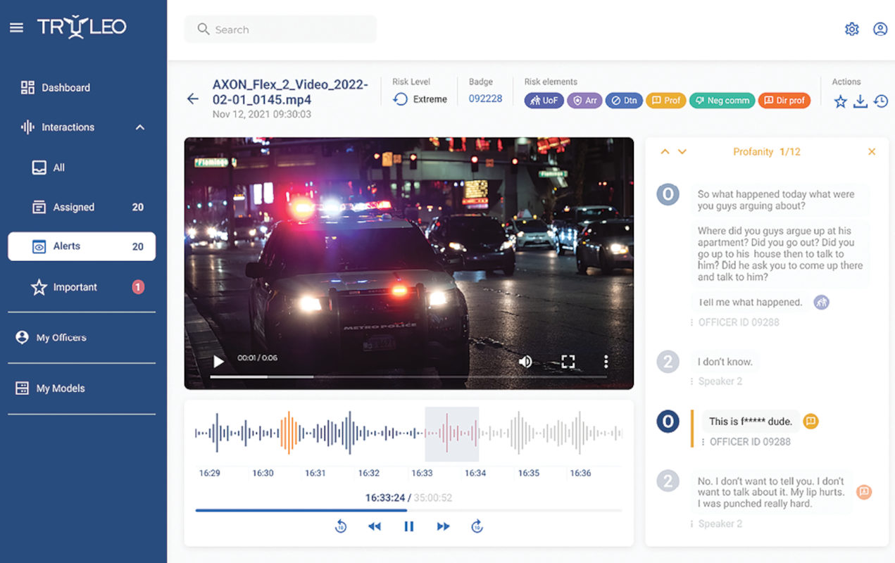Click the Neg comm risk element
This screenshot has height=563, width=895.
tap(722, 100)
